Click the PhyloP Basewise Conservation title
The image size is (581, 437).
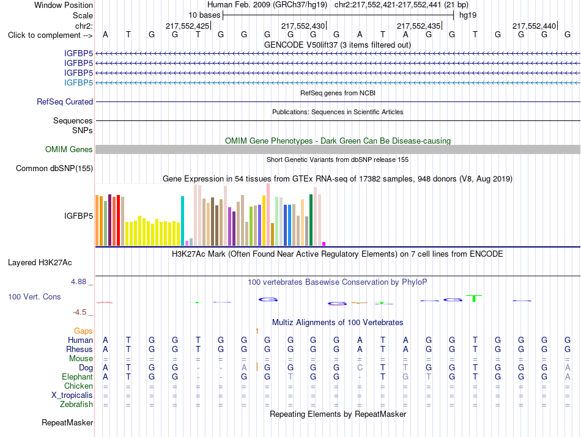(x=338, y=282)
